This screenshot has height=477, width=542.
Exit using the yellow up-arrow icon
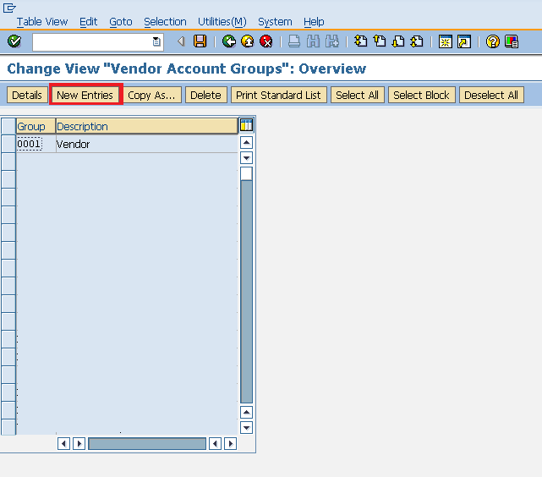248,41
